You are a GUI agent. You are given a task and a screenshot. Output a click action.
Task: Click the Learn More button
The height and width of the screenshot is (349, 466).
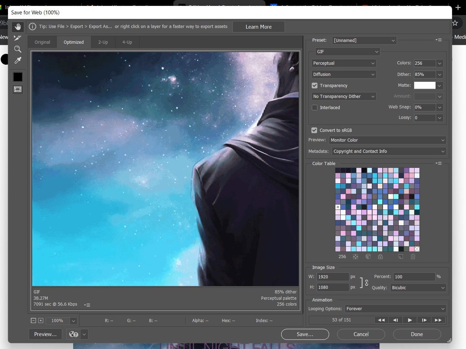click(x=258, y=27)
